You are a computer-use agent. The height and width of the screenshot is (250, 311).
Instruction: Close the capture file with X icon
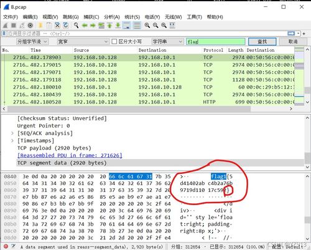[57, 26]
